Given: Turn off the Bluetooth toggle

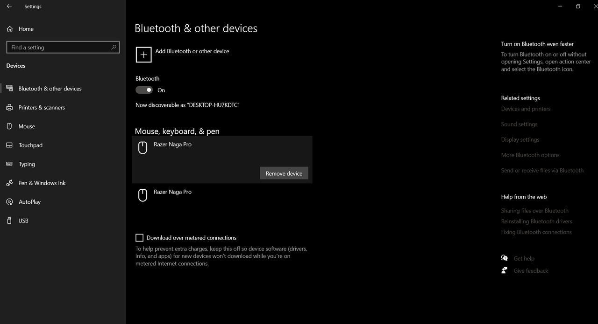Looking at the screenshot, I should [x=144, y=90].
